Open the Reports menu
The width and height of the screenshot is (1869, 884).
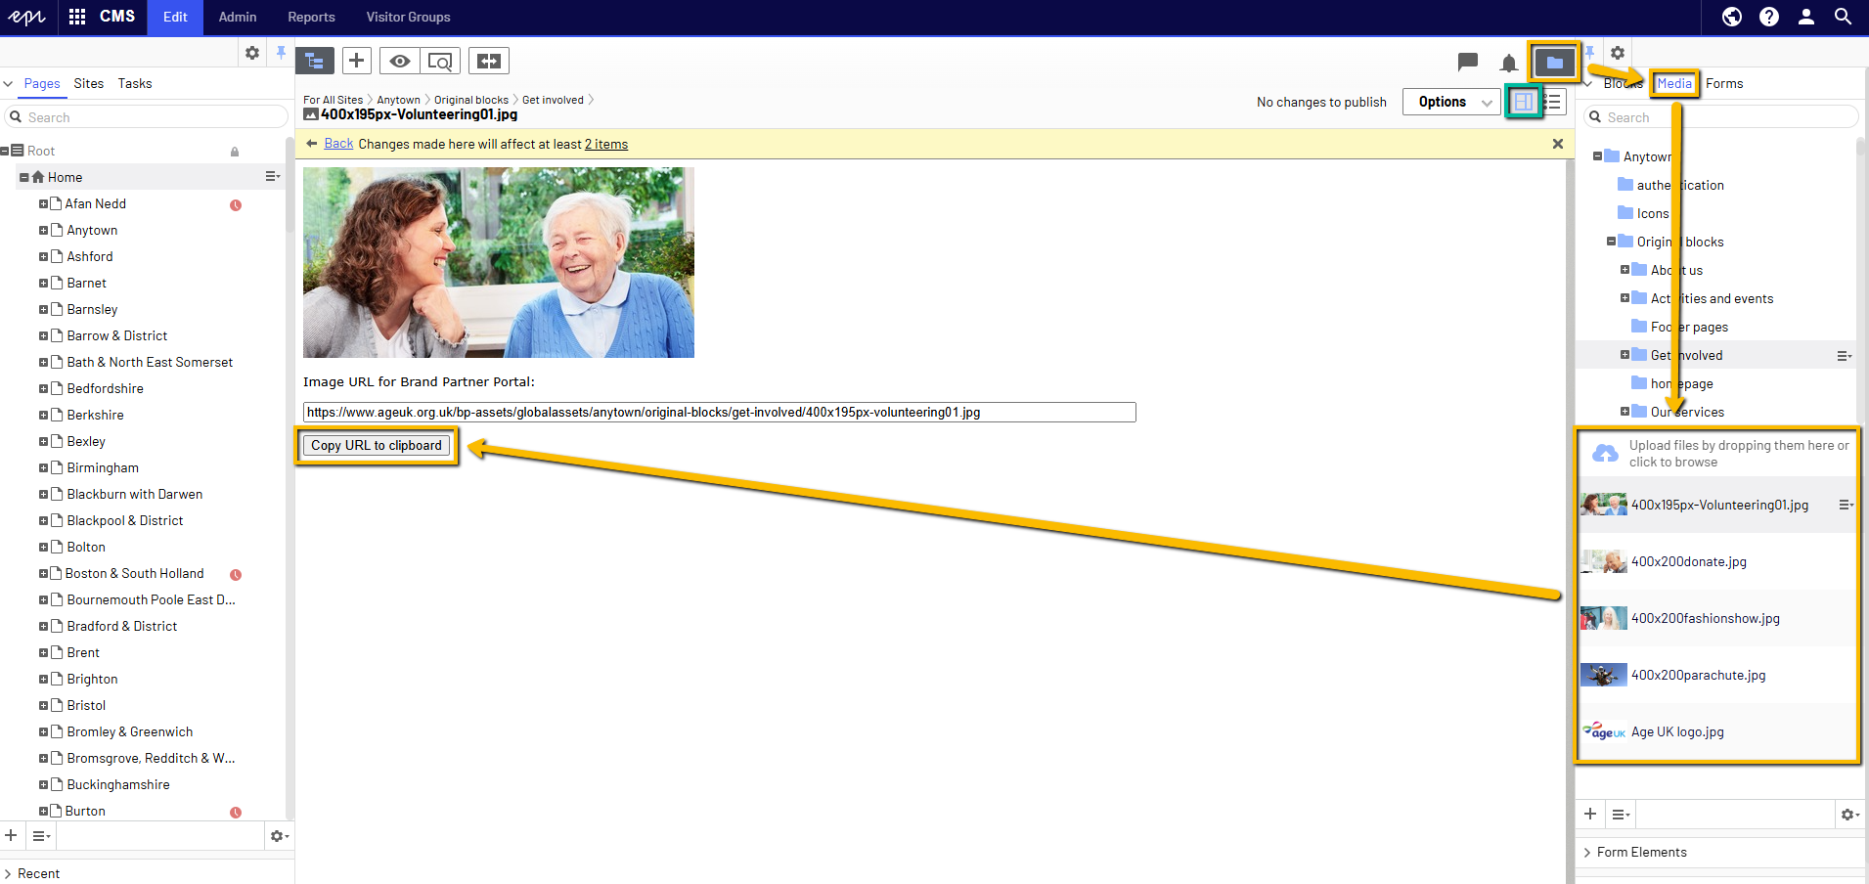311,17
